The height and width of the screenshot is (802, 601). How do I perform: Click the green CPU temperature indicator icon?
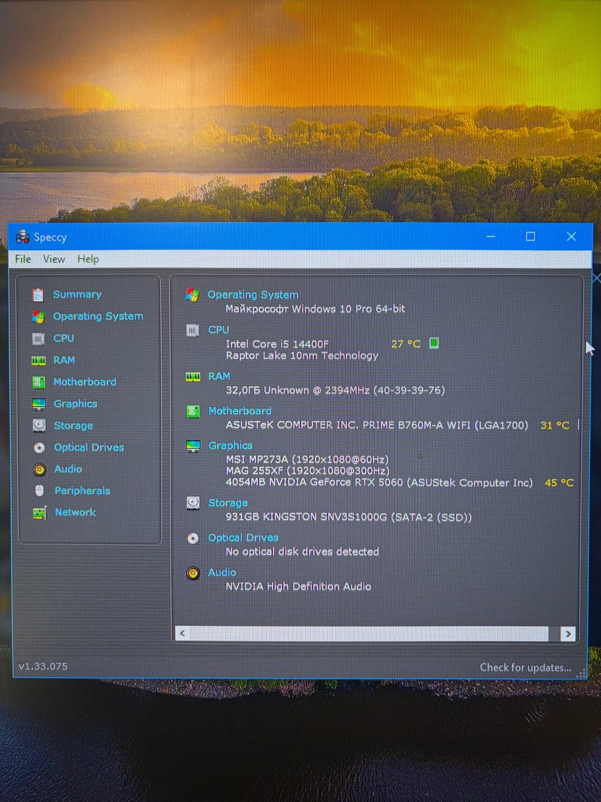click(x=434, y=343)
